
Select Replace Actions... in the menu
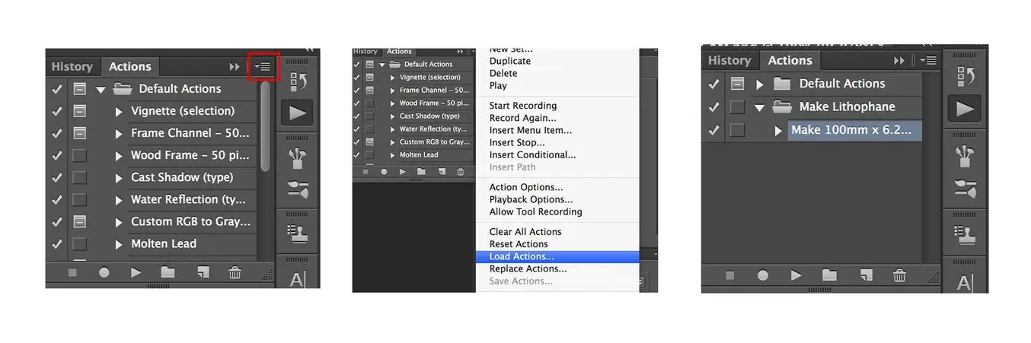coord(528,268)
